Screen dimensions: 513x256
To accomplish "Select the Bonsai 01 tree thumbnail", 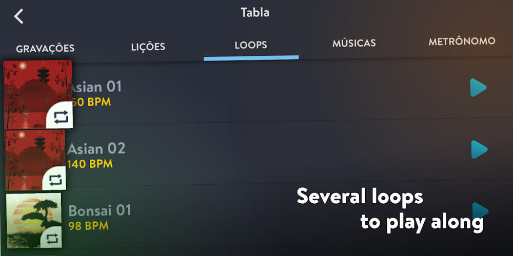I will point(34,220).
